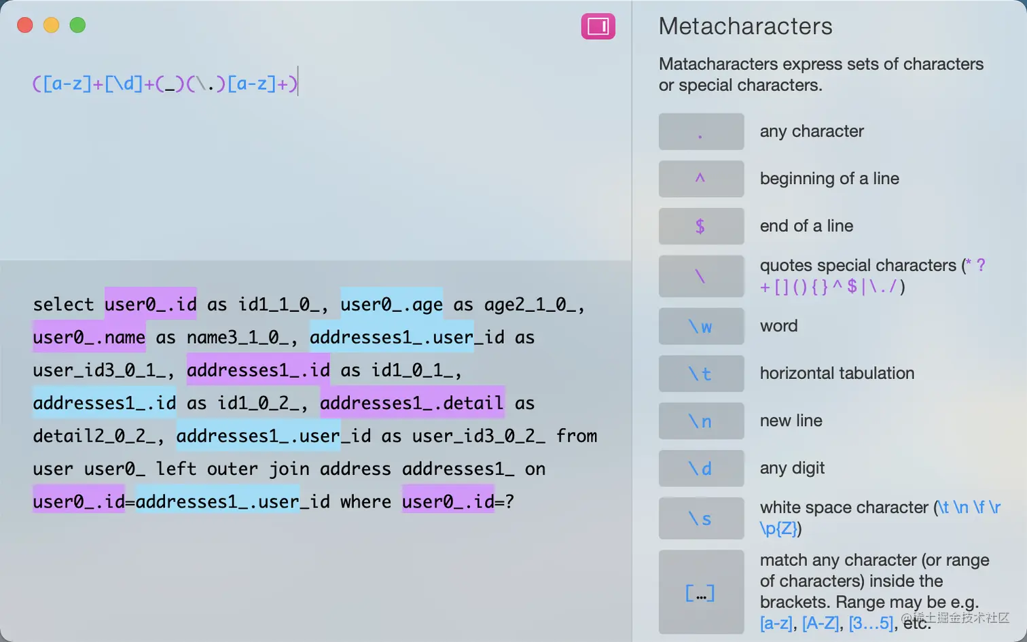Click 'left outer join' in the test text

tap(233, 469)
